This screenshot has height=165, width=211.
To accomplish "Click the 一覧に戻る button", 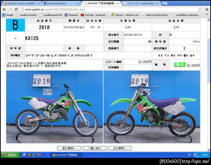I will (x=94, y=148).
